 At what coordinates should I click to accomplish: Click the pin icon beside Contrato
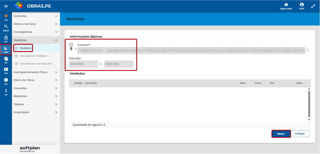click(71, 49)
